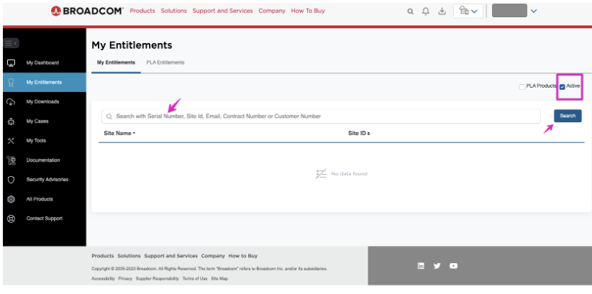Click Support and Services footer link
Screen dimensions: 592x294
pos(170,256)
